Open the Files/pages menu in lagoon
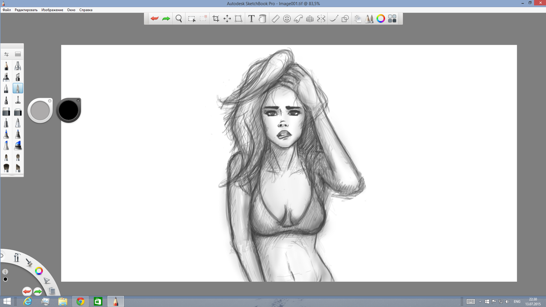Screen dimensions: 546x307 51,291
